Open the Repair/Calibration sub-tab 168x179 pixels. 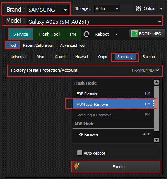click(38, 45)
